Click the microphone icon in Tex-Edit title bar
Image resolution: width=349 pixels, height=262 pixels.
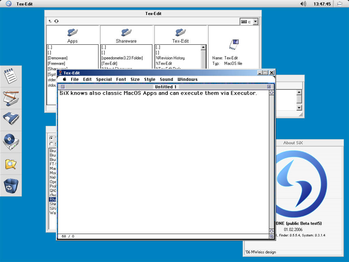tap(60, 72)
